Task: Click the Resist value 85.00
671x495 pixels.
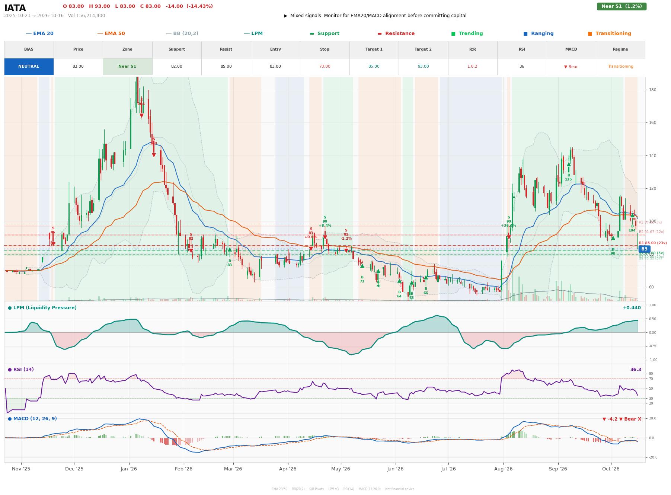Action: [x=226, y=67]
